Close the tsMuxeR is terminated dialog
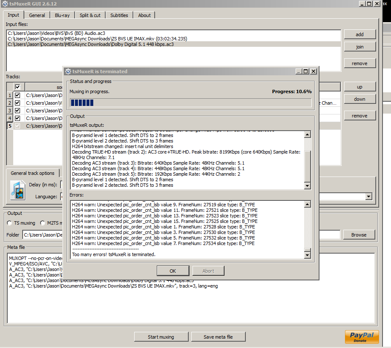This screenshot has width=391, height=348. (x=313, y=71)
